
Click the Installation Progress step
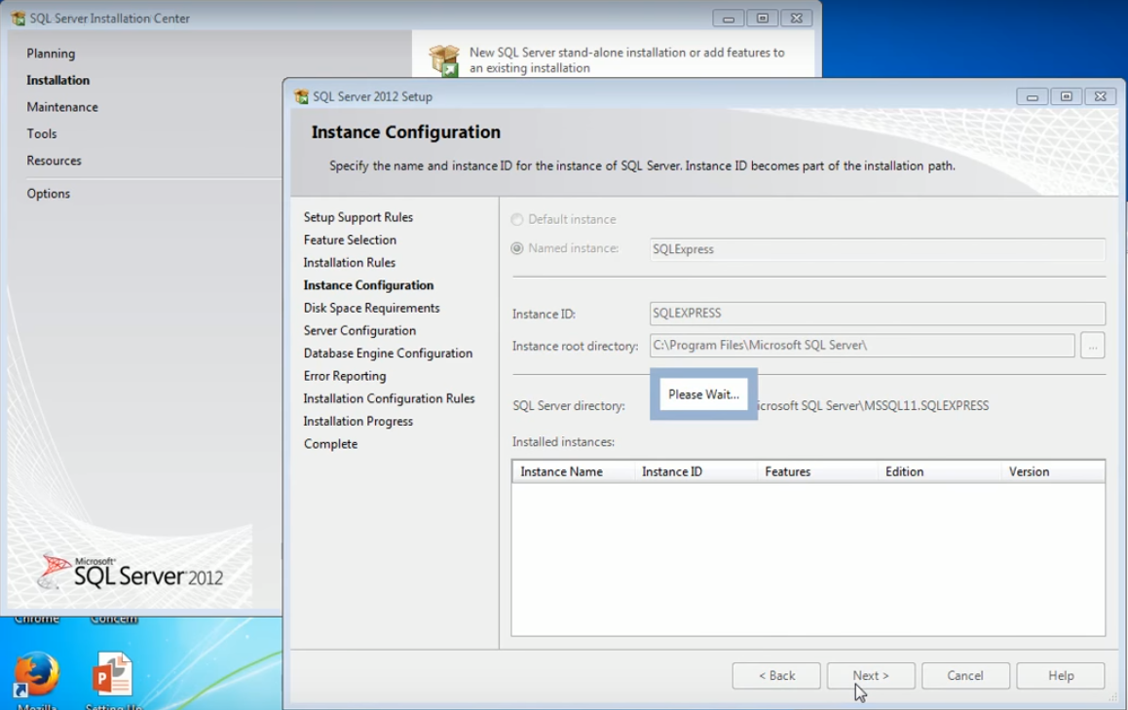click(x=358, y=421)
